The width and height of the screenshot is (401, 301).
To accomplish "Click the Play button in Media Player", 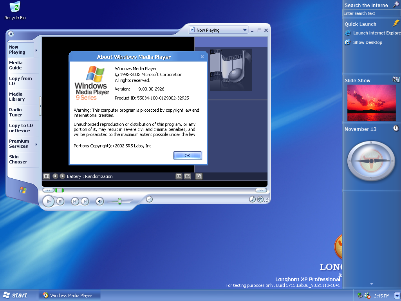I will (x=48, y=201).
